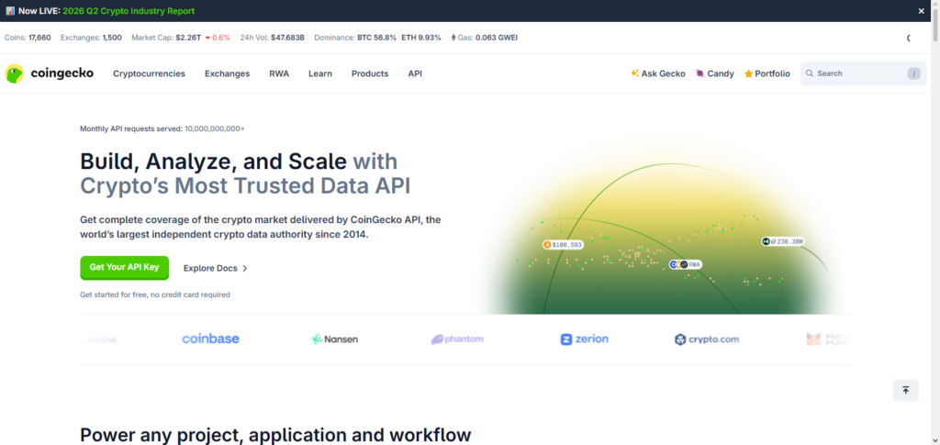940x445 pixels.
Task: Open the RWA menu item
Action: coord(279,73)
